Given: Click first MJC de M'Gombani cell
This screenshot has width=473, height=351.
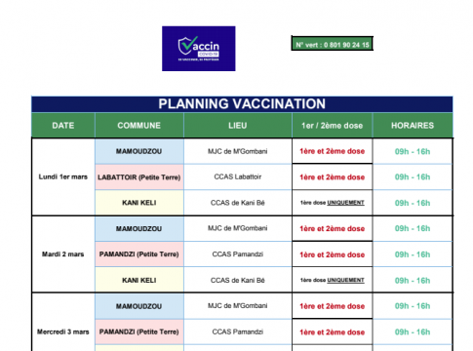Looking at the screenshot, I should (238, 151).
